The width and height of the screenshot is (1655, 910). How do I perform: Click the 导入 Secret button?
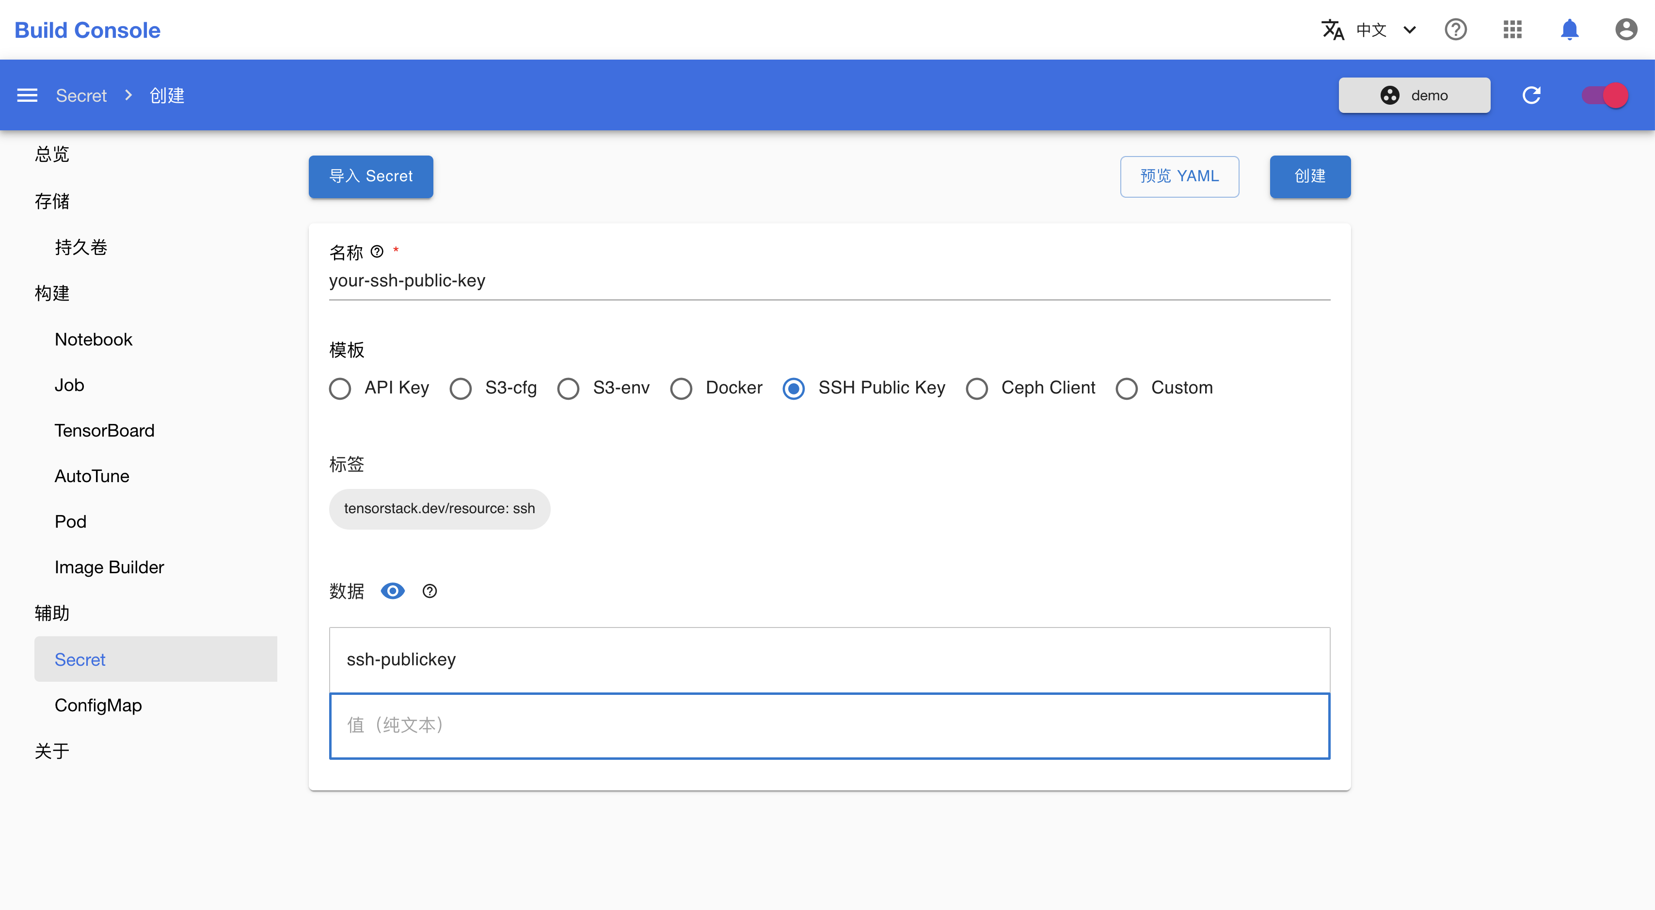pos(371,176)
